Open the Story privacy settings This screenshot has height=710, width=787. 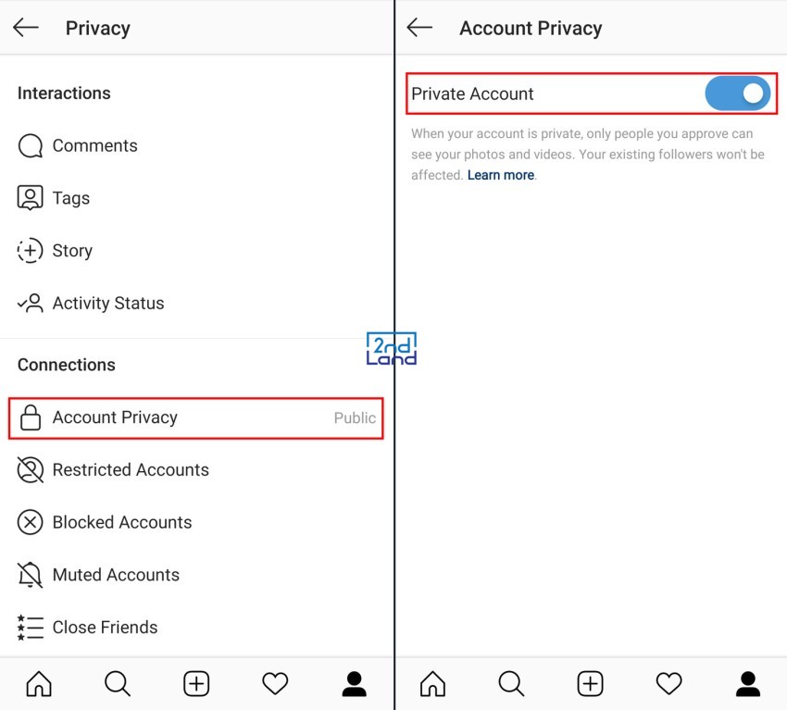[196, 250]
